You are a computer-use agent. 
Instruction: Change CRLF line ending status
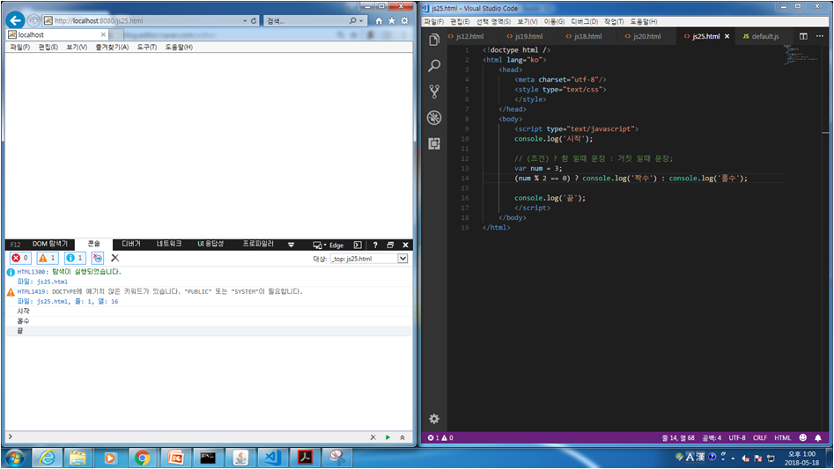pos(760,437)
